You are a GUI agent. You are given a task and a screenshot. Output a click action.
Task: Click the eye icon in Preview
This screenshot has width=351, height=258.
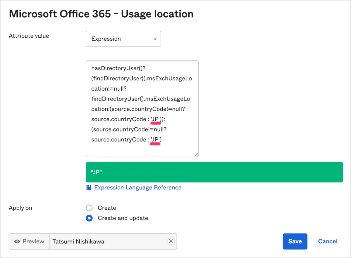coord(18,241)
